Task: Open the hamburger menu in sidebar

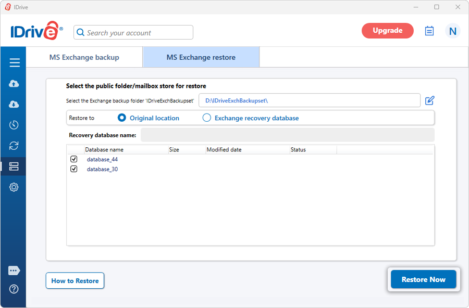Action: coord(15,62)
